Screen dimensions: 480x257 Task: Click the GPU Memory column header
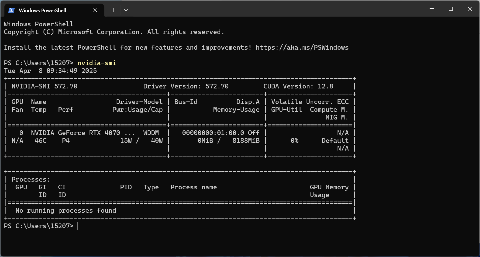[x=329, y=187]
